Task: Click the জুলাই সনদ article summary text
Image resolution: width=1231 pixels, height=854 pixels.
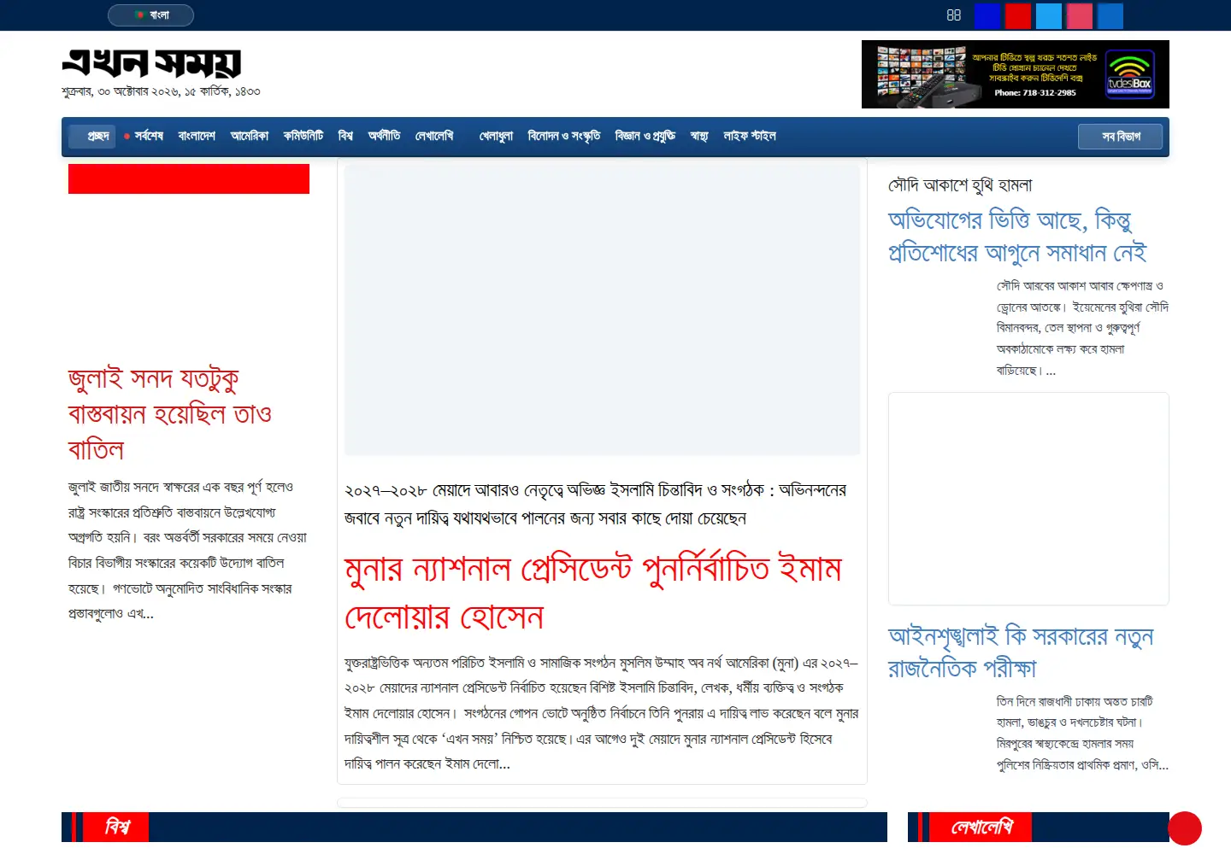Action: coord(188,550)
